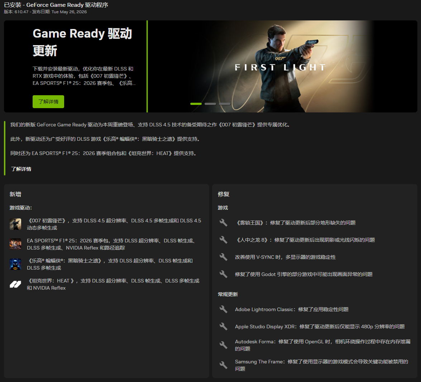Click the banner description 下载并安装最新驱动 text
Screen dimensions: 421x382
(x=84, y=76)
